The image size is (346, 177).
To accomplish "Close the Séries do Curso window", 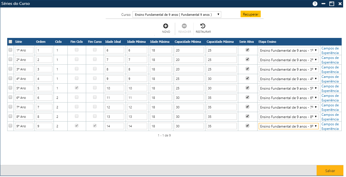I will 340,4.
